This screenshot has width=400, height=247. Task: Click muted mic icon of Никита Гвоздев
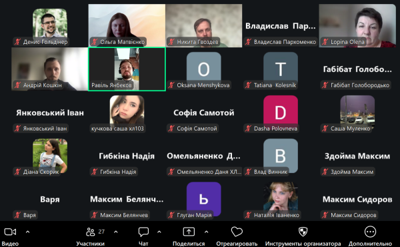(x=171, y=42)
